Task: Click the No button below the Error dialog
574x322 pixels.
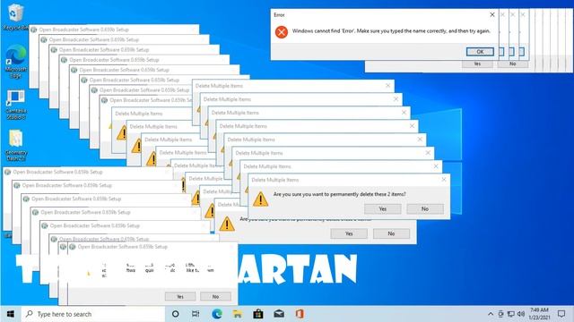Action: (x=512, y=64)
